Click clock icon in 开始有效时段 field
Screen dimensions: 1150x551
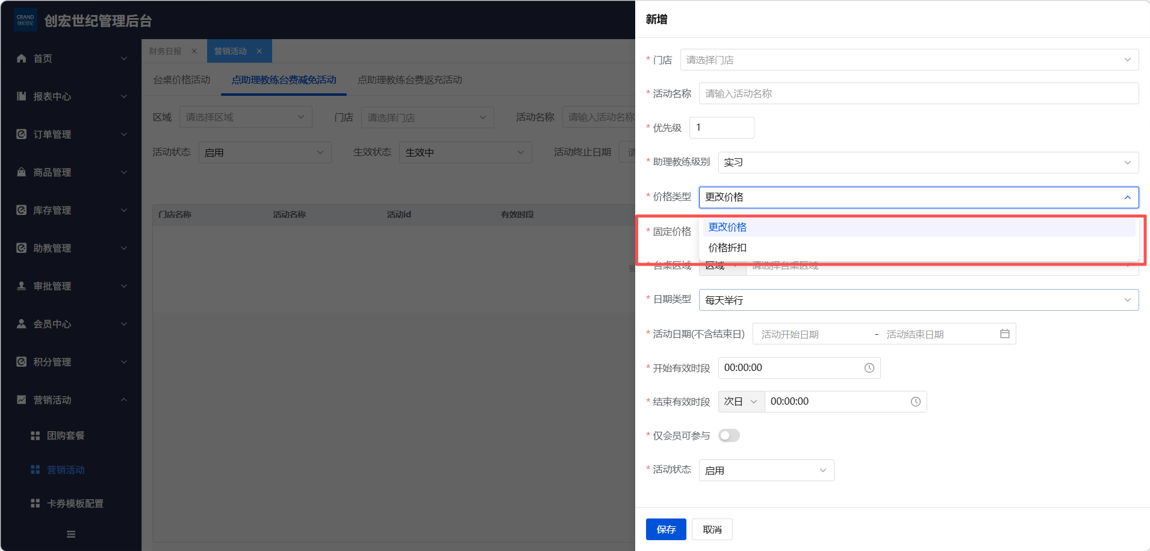869,368
